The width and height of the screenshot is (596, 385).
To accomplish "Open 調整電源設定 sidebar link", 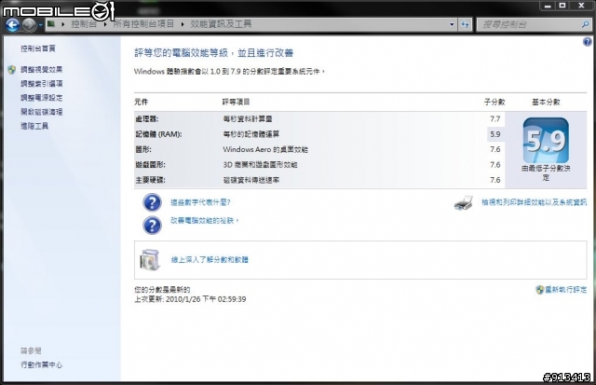I will pos(41,98).
